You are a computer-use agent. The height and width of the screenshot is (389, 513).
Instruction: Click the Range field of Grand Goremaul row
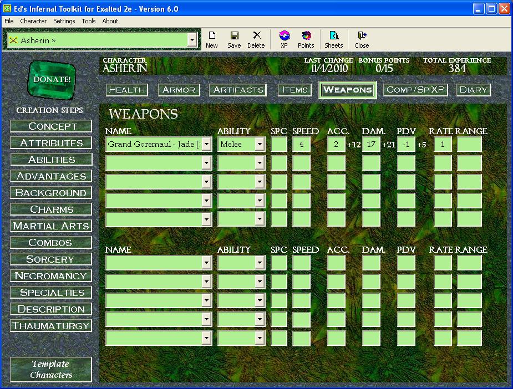pos(469,144)
